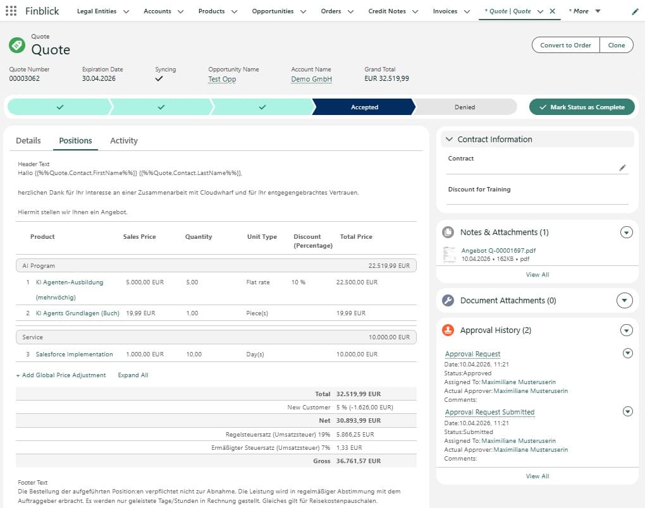The image size is (645, 508).
Task: Open Salesforce Implementation product link
Action: pos(74,354)
